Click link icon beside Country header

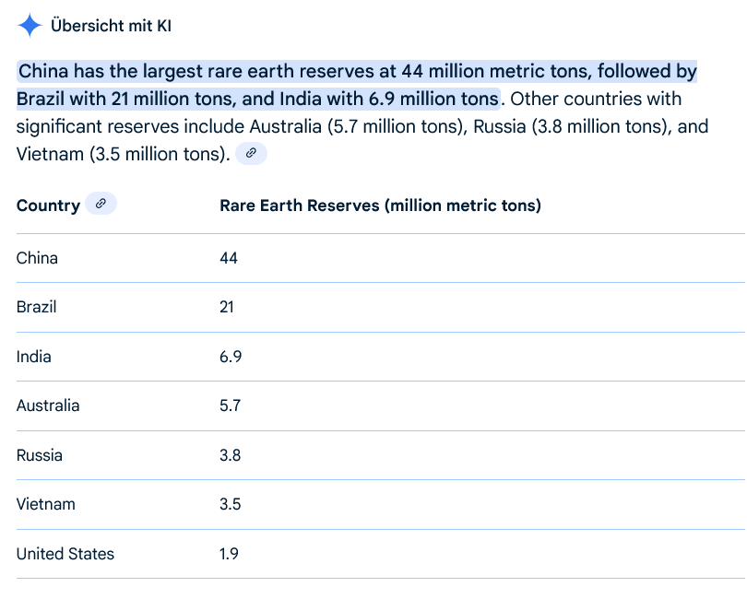pyautogui.click(x=101, y=204)
